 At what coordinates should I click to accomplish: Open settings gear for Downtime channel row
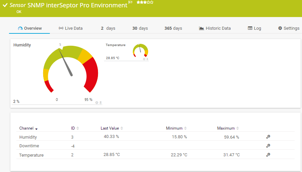tap(268, 146)
